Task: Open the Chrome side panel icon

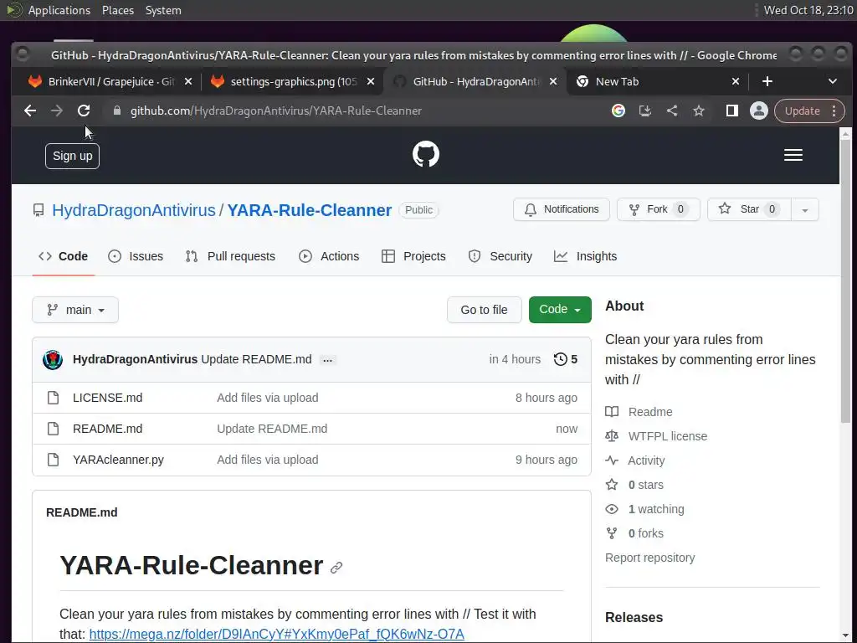Action: point(731,111)
